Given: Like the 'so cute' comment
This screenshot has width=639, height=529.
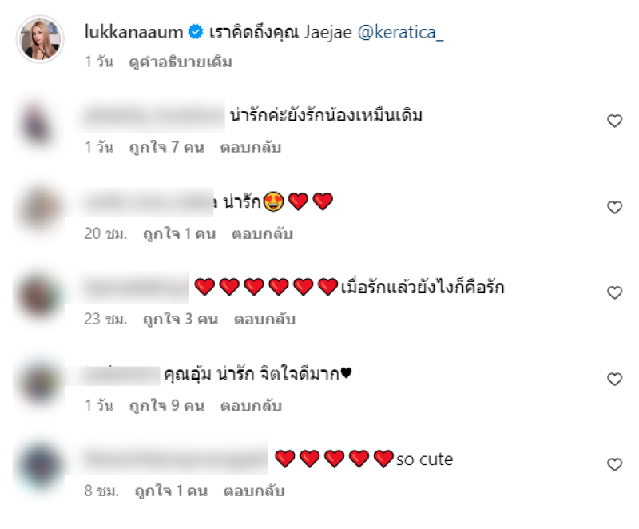Looking at the screenshot, I should click(x=614, y=464).
